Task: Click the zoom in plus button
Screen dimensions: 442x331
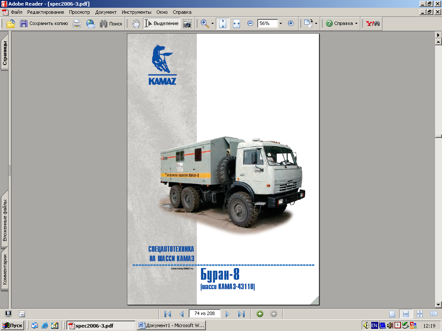Action: pyautogui.click(x=290, y=23)
